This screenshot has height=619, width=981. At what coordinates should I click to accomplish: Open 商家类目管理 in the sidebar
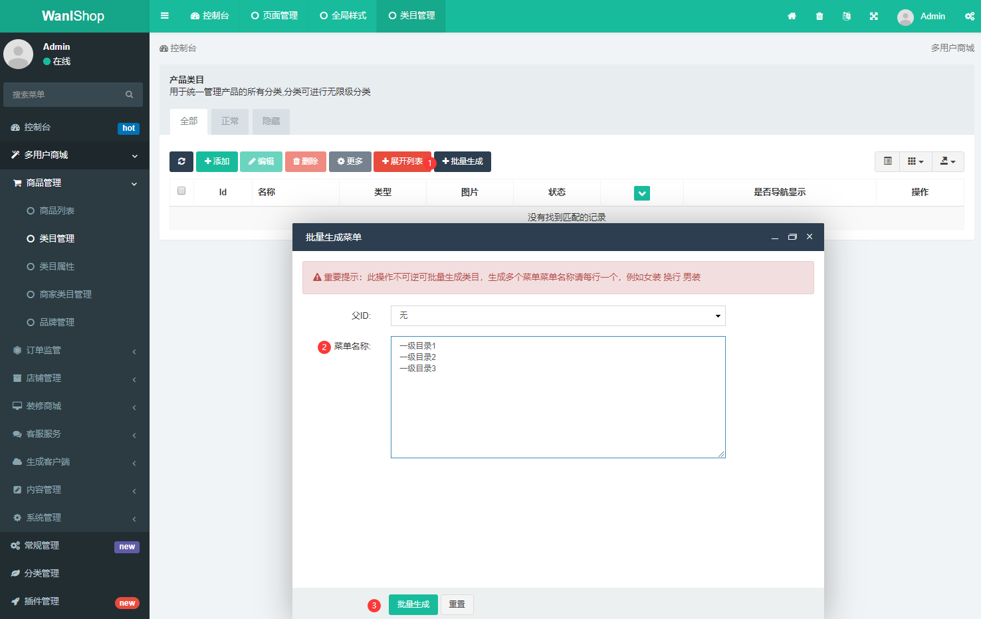(74, 295)
